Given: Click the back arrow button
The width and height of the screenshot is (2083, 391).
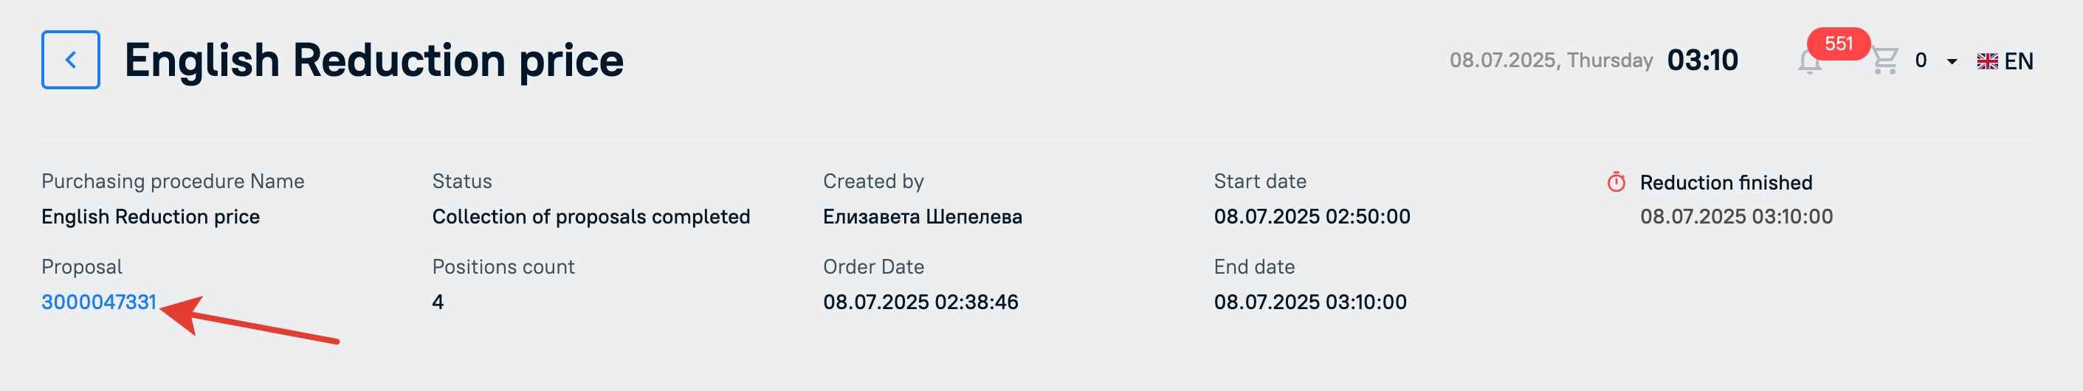Looking at the screenshot, I should click(70, 60).
